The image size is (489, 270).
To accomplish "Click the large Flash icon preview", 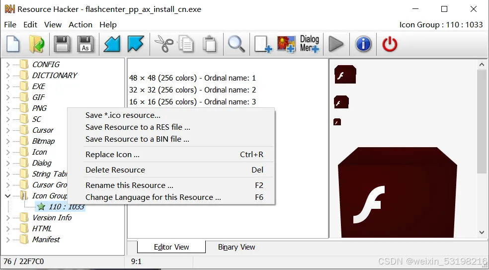I will point(398,192).
